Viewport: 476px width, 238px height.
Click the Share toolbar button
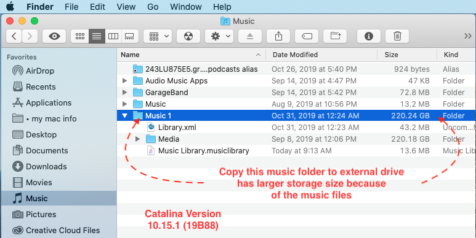click(278, 36)
